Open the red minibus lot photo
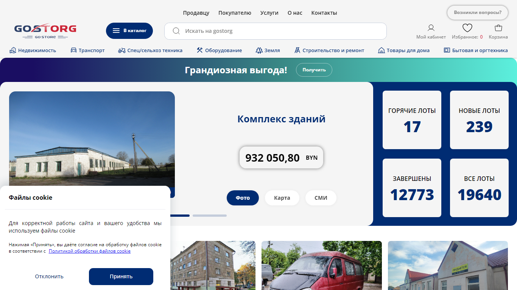Screen dimensions: 517x290 coord(322,265)
